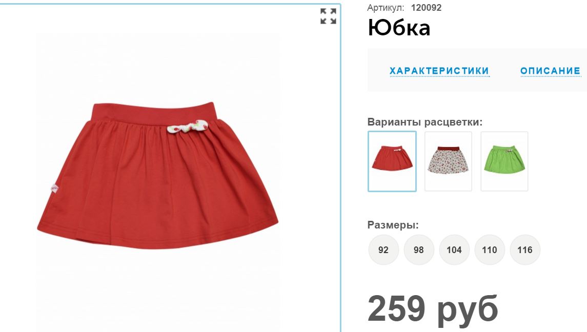
Task: Switch to the ОПИСАНИЕ tab
Action: click(x=550, y=71)
